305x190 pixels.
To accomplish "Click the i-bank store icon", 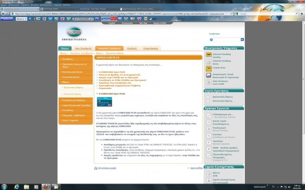I will point(209,69).
